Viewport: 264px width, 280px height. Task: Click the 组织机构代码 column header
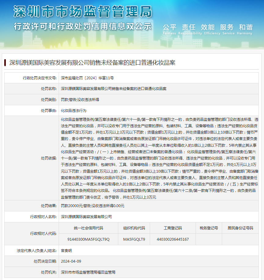click(x=134, y=228)
